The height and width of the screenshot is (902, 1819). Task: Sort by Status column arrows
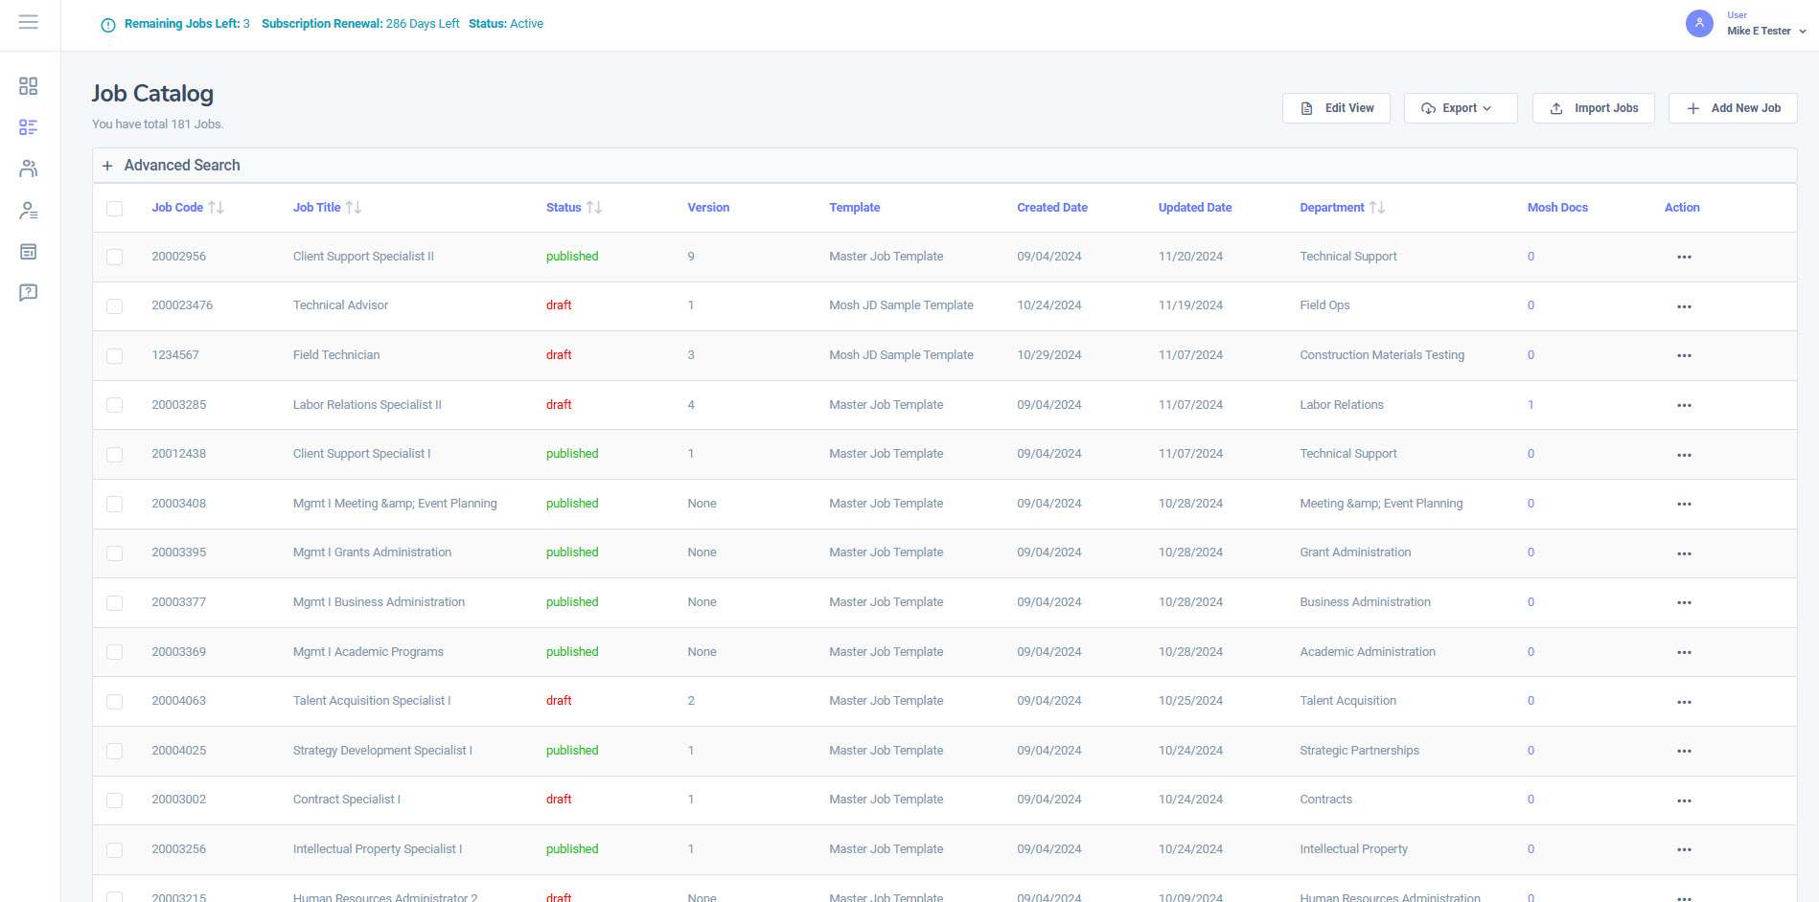click(x=594, y=208)
